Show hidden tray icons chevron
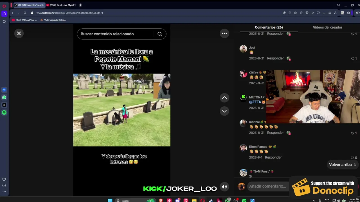Image resolution: width=360 pixels, height=202 pixels. [314, 201]
